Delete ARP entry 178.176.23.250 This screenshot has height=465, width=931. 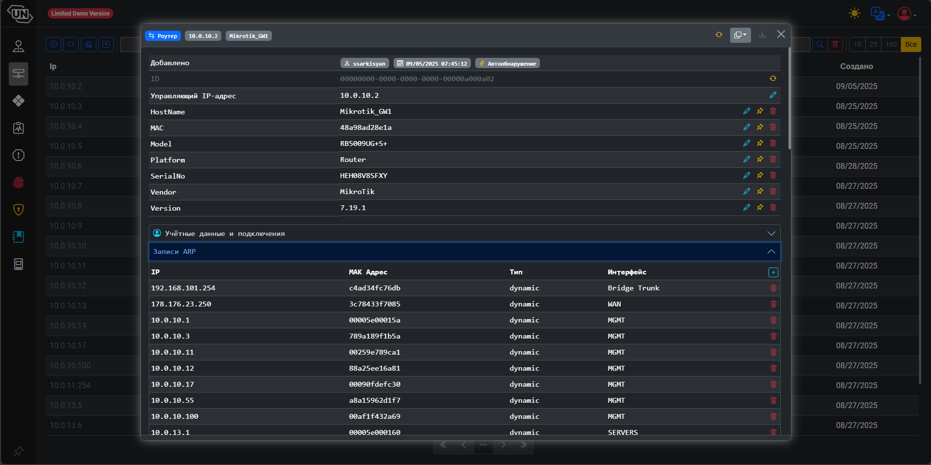coord(773,304)
